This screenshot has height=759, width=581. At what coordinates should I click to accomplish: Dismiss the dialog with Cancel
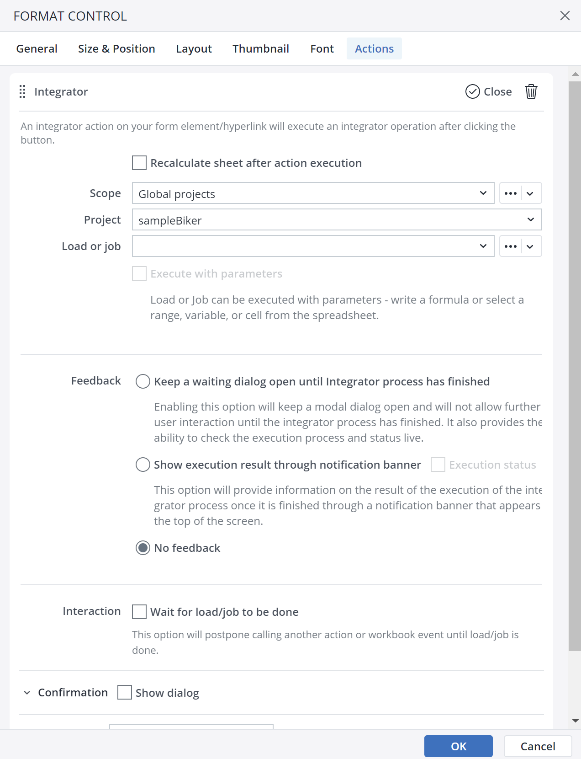538,746
